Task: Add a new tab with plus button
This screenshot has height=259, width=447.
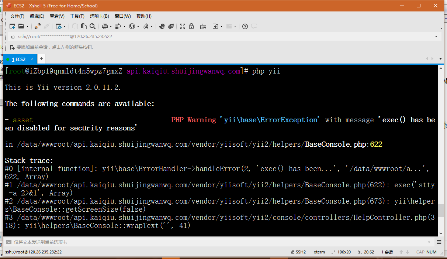Action: [41, 59]
